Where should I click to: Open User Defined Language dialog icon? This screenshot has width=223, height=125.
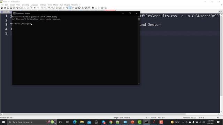coord(73,8)
